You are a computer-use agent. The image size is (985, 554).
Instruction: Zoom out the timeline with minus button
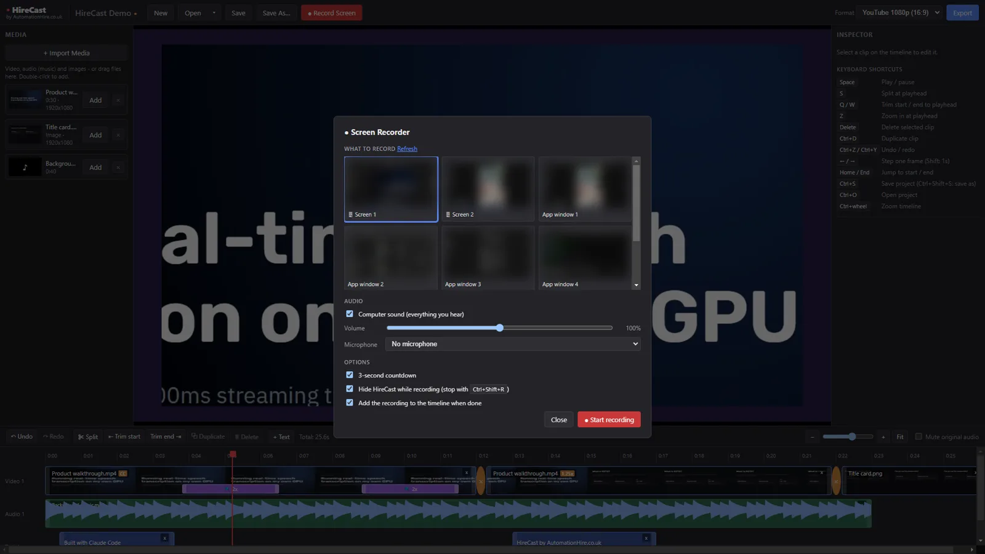pos(812,437)
